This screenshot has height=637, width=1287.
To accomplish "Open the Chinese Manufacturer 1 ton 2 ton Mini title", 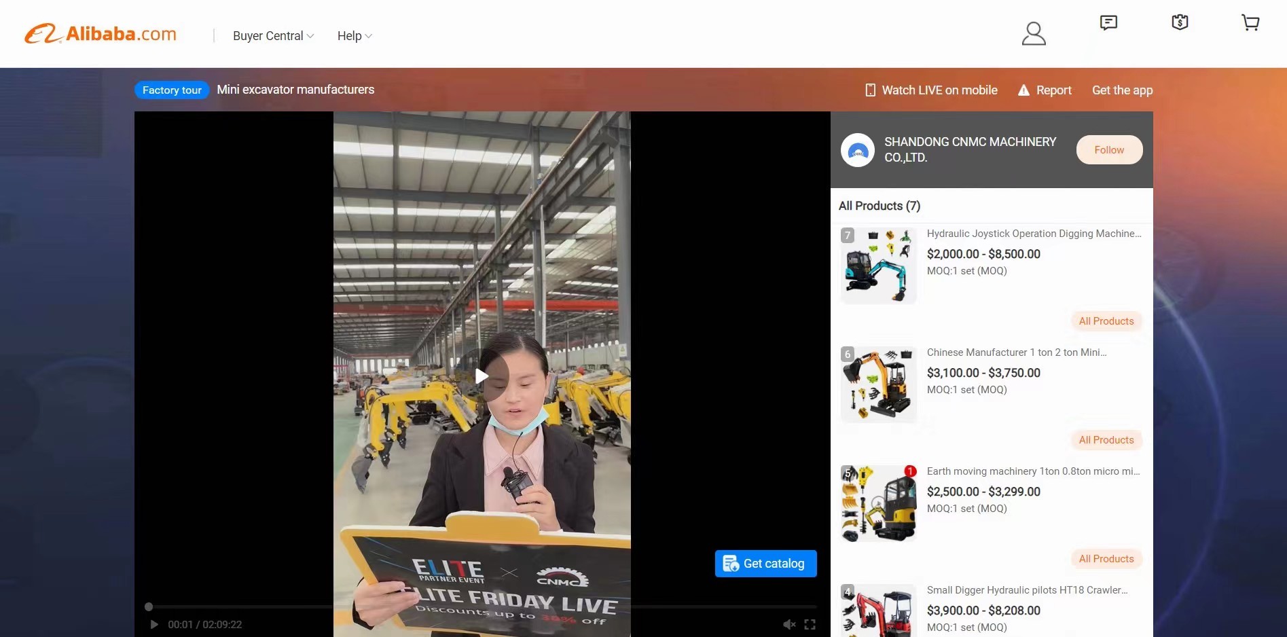I will (x=1017, y=352).
